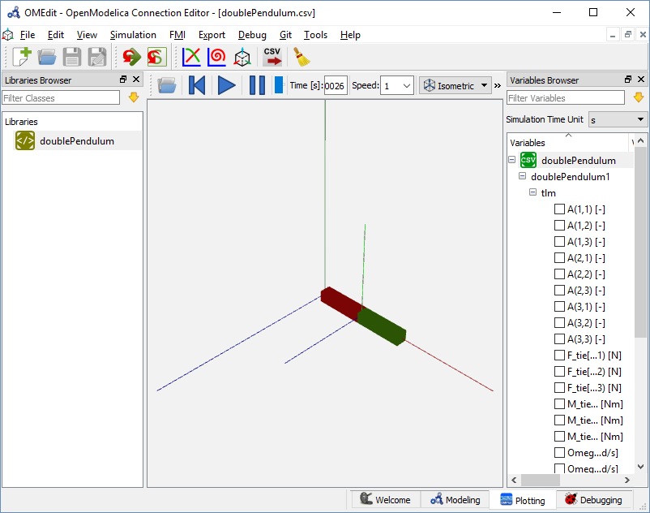Select the Re-simulate icon
The image size is (650, 513).
pyautogui.click(x=130, y=57)
